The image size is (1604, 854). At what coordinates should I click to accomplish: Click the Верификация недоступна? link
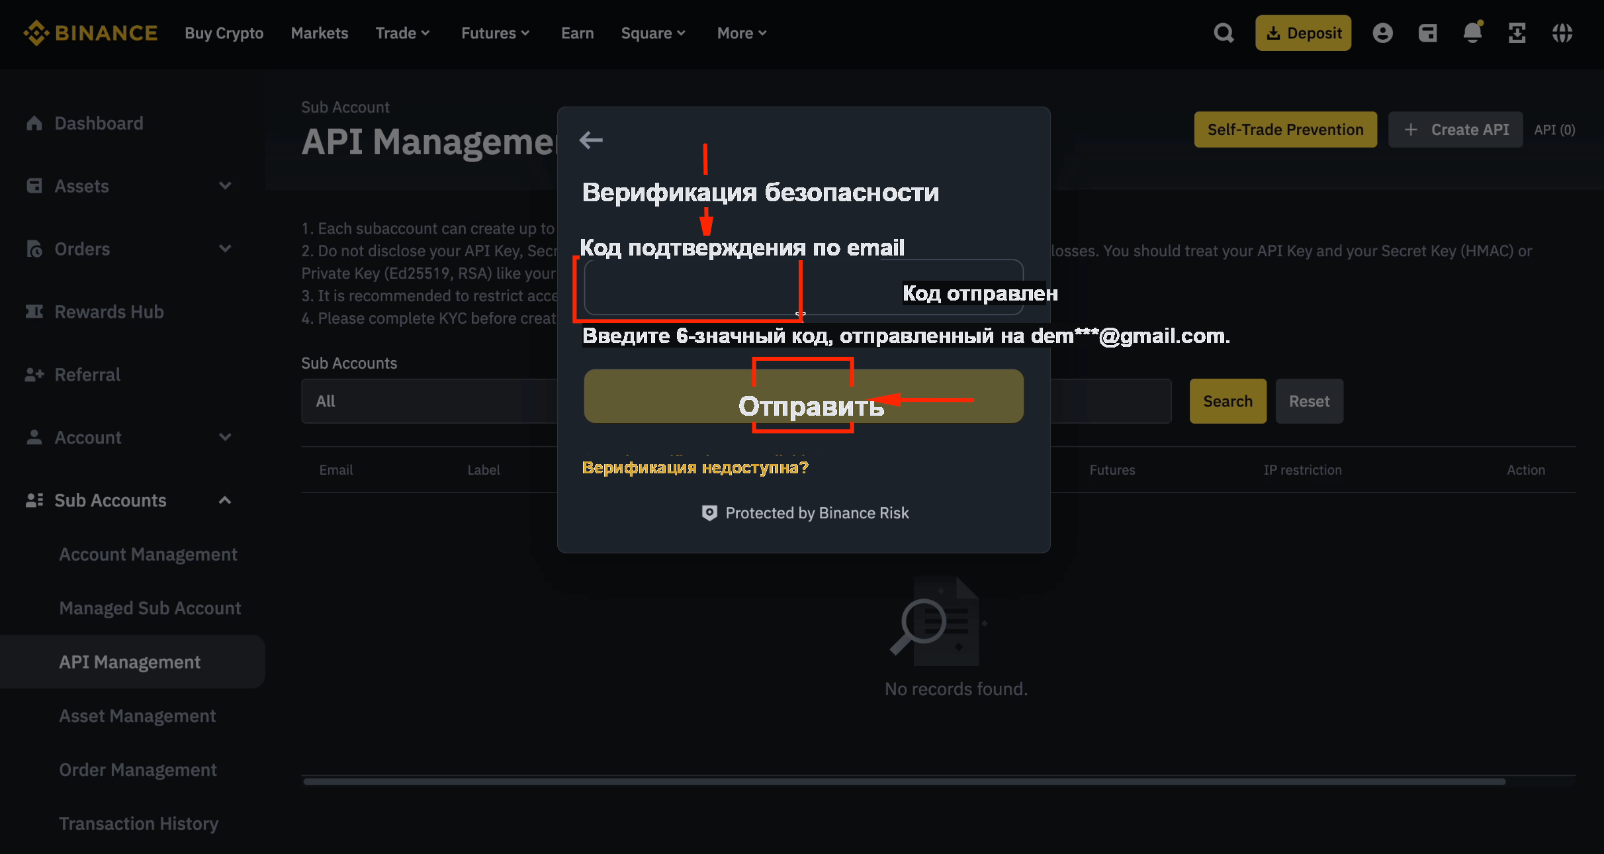coord(695,467)
